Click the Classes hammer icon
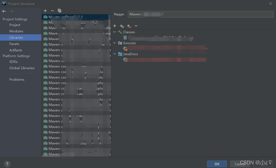Image resolution: width=276 pixels, height=168 pixels. 120,32
